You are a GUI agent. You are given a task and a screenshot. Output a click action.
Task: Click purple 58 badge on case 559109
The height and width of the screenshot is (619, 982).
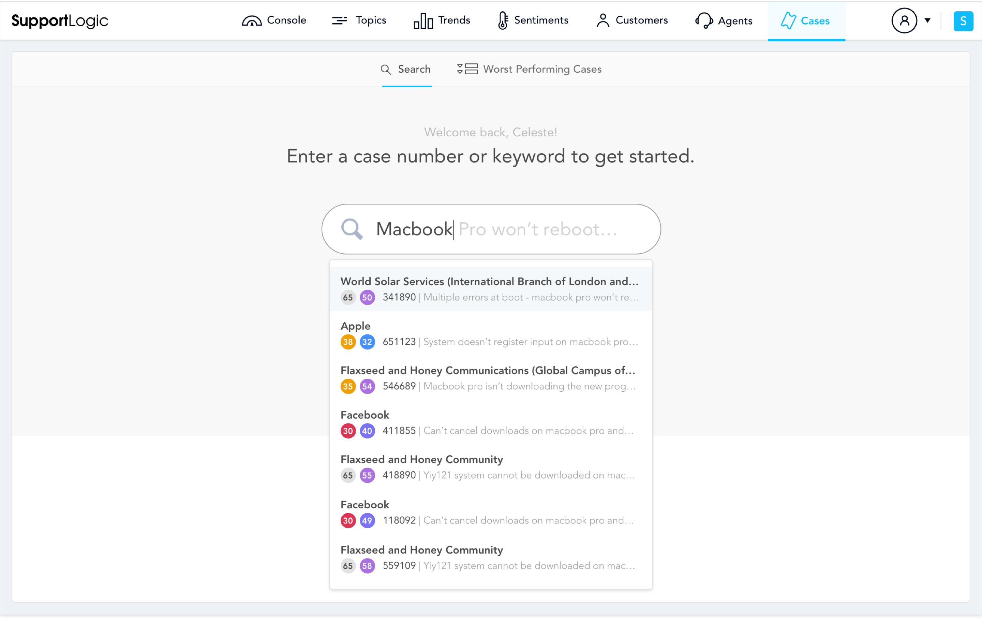tap(367, 565)
